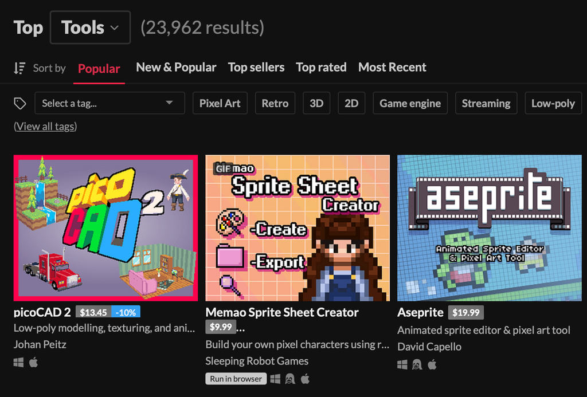The width and height of the screenshot is (587, 397).
Task: Filter by the Game engine tag
Action: (410, 103)
